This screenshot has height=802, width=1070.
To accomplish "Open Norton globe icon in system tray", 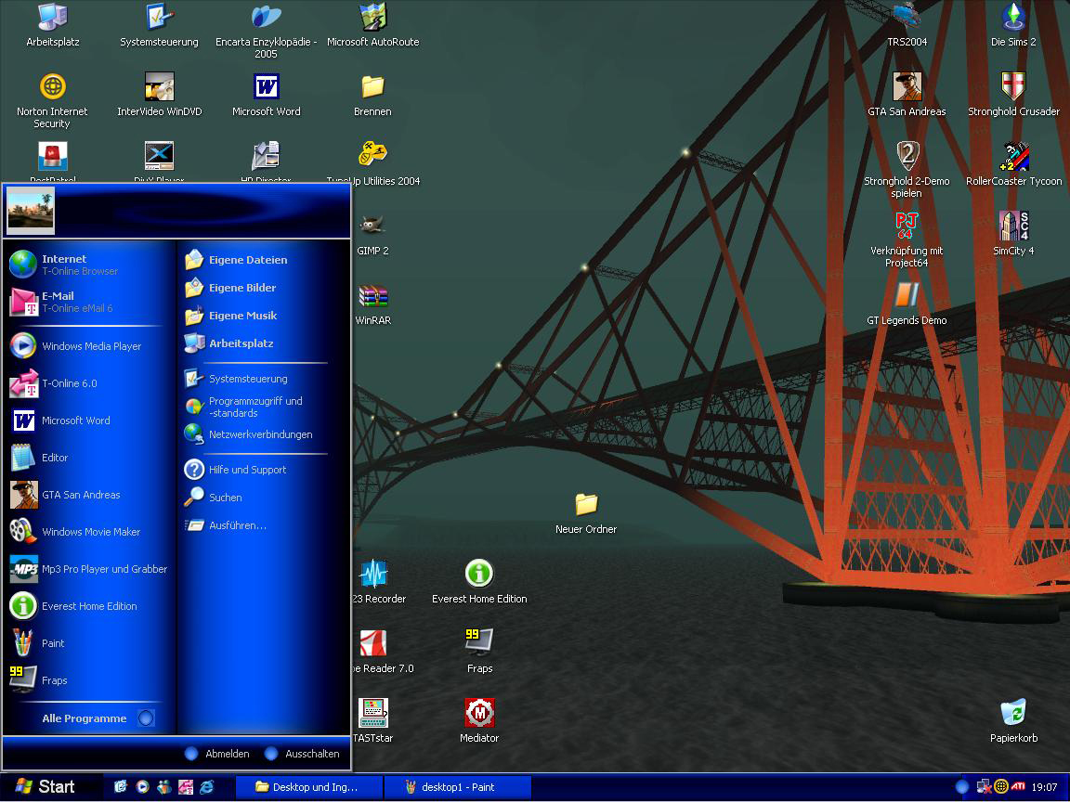I will 1001,786.
